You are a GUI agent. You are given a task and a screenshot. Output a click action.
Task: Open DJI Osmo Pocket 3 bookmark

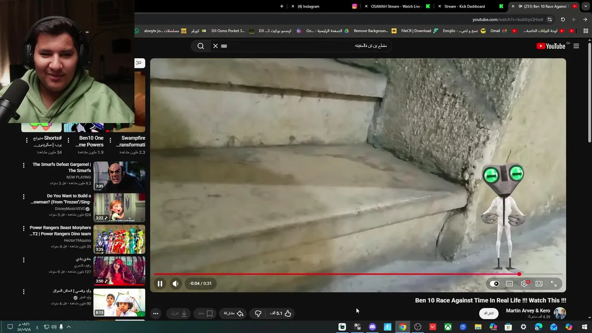(232, 31)
